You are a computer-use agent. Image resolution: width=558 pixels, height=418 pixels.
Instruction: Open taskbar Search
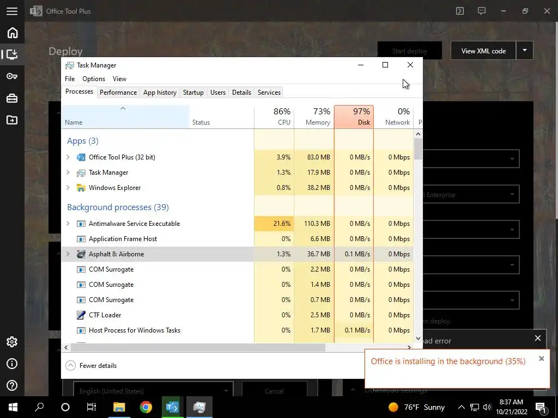tap(39, 407)
